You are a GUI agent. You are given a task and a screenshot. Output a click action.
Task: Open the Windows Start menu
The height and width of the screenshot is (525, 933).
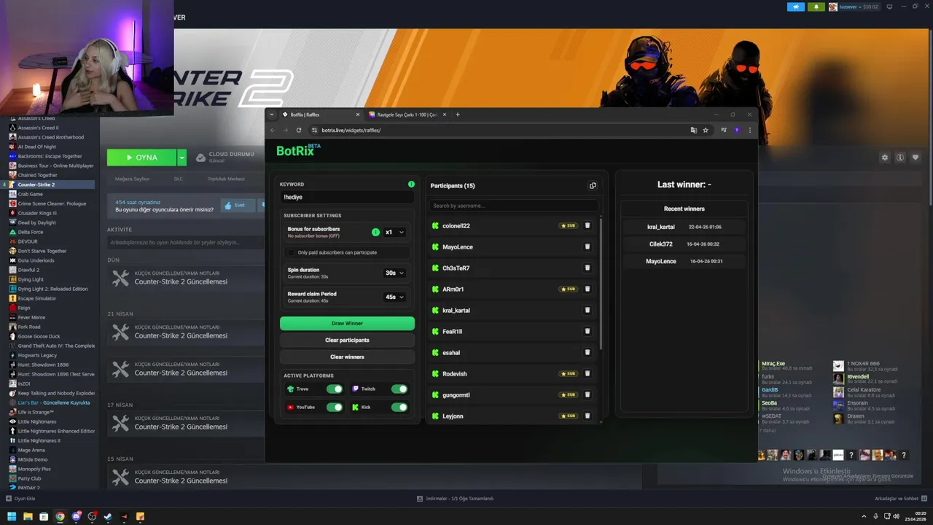pos(12,516)
